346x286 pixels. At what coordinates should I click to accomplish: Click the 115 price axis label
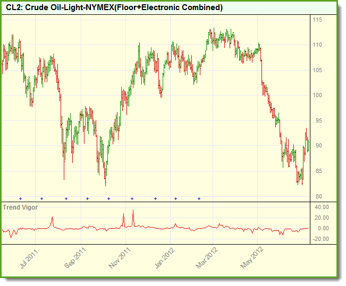(x=317, y=20)
